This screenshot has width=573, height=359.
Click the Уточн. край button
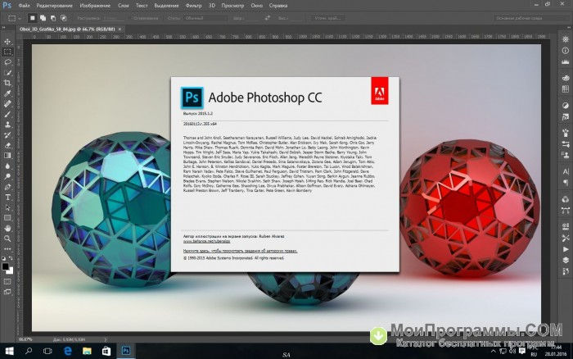click(327, 17)
